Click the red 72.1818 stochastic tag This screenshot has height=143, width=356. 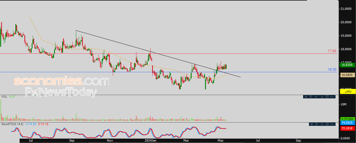[x=348, y=128]
